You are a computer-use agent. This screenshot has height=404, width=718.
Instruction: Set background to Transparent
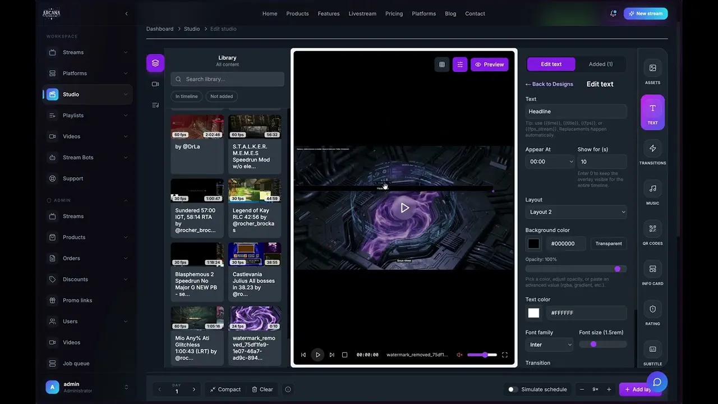tap(609, 244)
